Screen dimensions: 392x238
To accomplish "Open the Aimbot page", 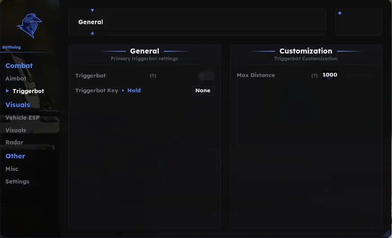I will [16, 78].
